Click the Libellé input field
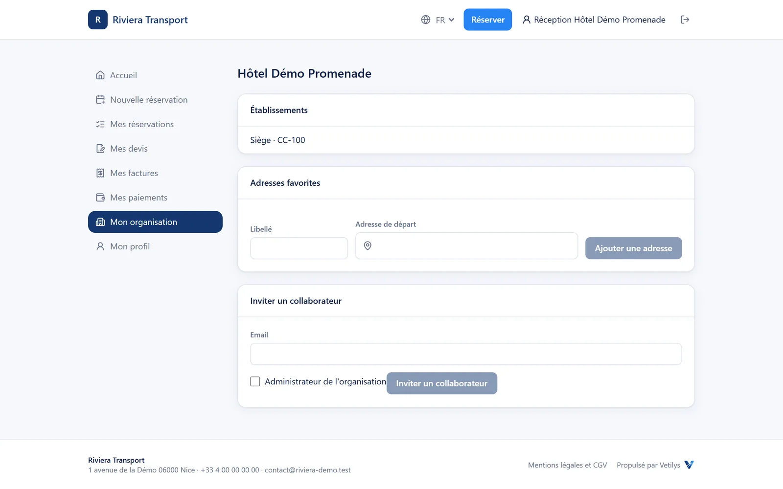This screenshot has width=783, height=489. 299,248
